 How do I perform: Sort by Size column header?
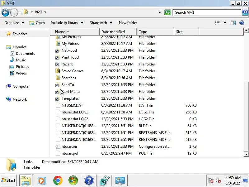point(186,32)
